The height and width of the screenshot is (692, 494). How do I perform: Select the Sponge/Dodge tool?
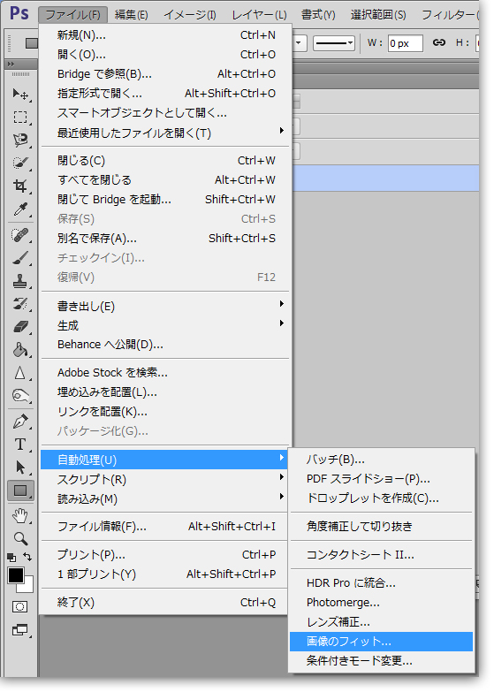[x=20, y=396]
